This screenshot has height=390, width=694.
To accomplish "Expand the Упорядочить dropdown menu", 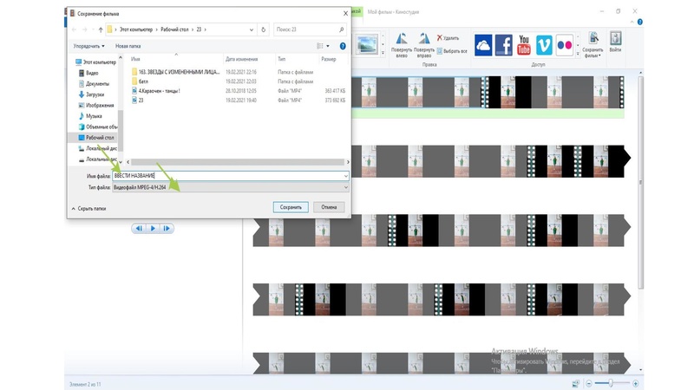I will tap(89, 46).
